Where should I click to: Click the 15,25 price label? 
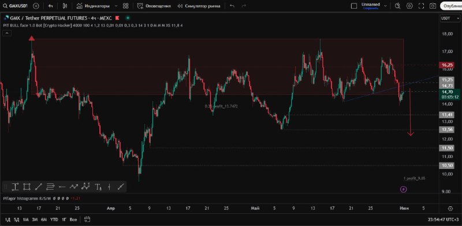coord(446,80)
